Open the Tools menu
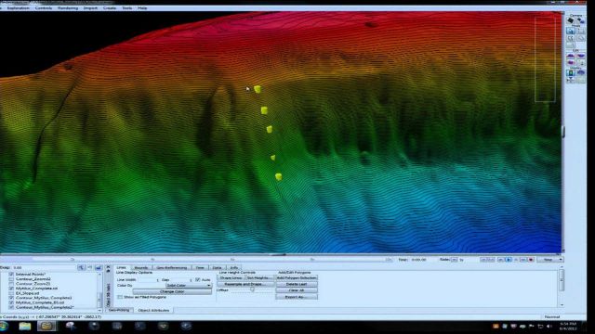The width and height of the screenshot is (595, 334). click(x=127, y=8)
